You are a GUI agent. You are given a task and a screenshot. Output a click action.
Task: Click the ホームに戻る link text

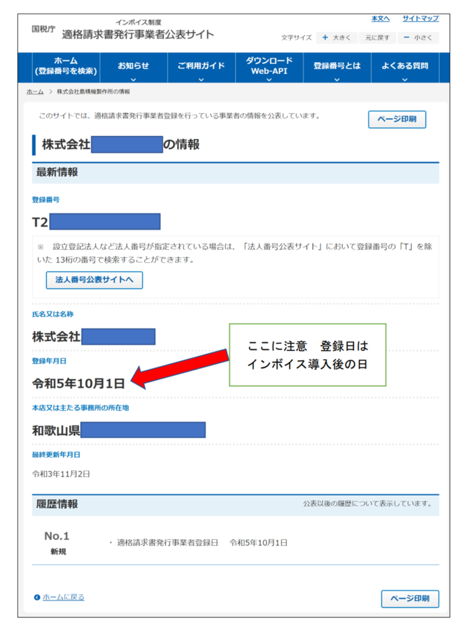pyautogui.click(x=63, y=597)
